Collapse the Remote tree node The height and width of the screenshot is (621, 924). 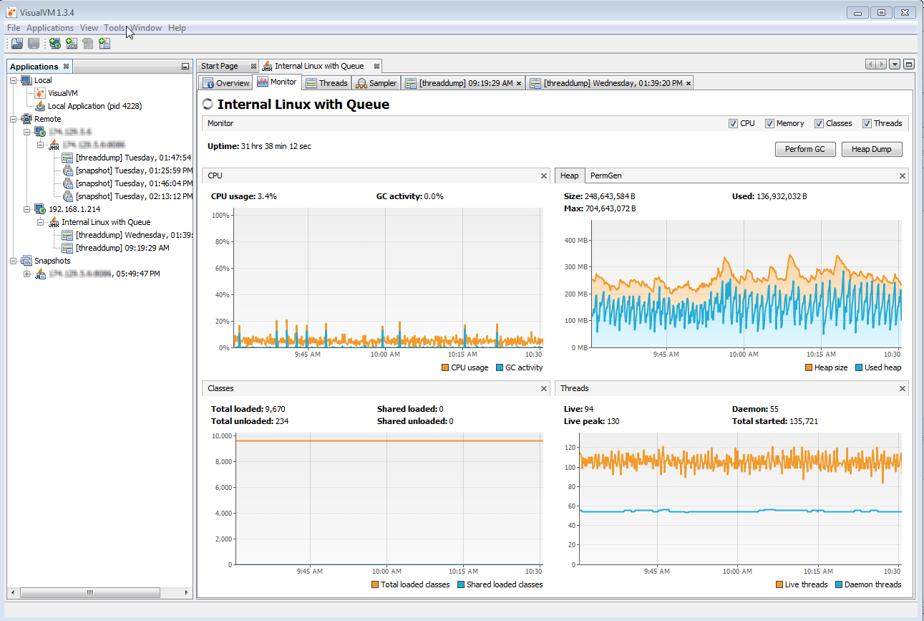pyautogui.click(x=14, y=119)
